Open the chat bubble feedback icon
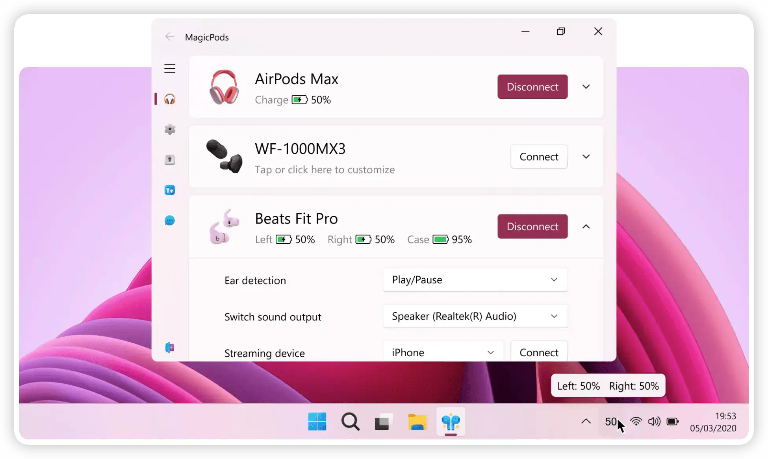The image size is (768, 459). coord(170,220)
